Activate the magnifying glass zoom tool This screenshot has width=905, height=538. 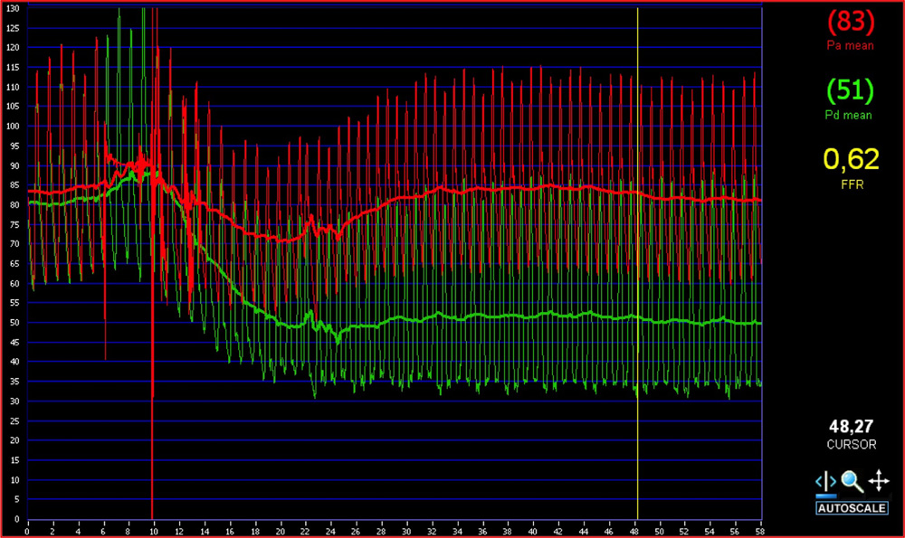tap(851, 480)
